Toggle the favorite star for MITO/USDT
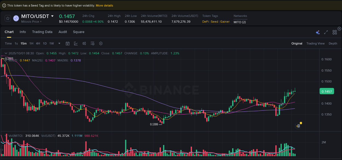Viewport: 342px width, 160px height. point(8,18)
